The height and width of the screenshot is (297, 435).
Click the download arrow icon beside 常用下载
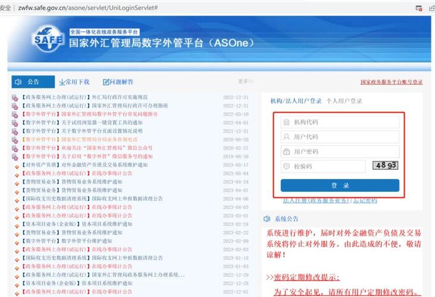coord(62,82)
